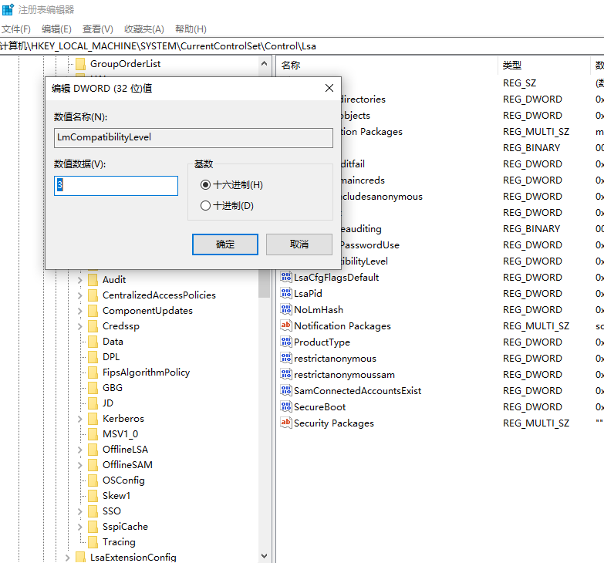
Task: Select the Notification Packages string value icon
Action: click(286, 325)
